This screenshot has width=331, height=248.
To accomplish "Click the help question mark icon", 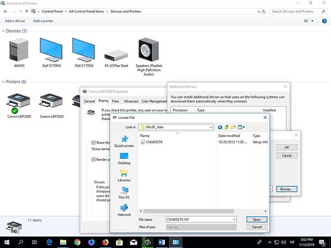I will pyautogui.click(x=324, y=21).
